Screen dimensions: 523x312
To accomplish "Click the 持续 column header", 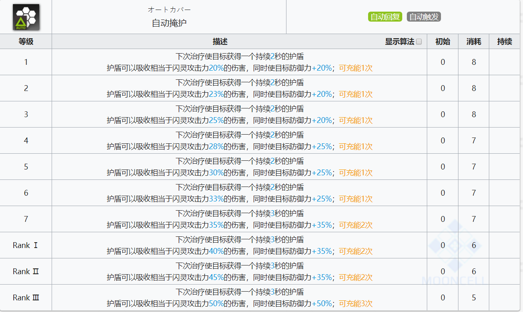I will pyautogui.click(x=505, y=42).
